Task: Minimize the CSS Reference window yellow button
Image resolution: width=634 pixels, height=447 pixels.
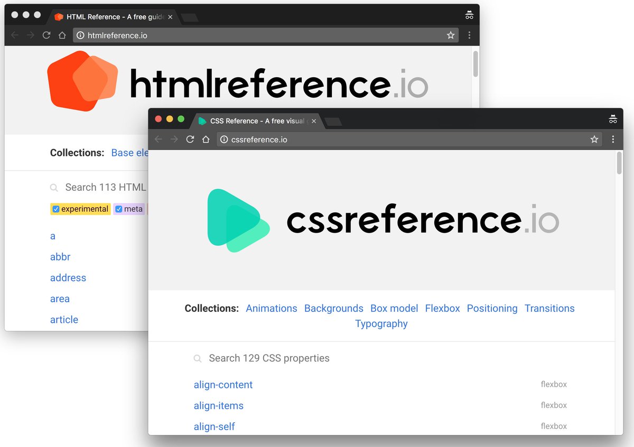Action: click(170, 119)
